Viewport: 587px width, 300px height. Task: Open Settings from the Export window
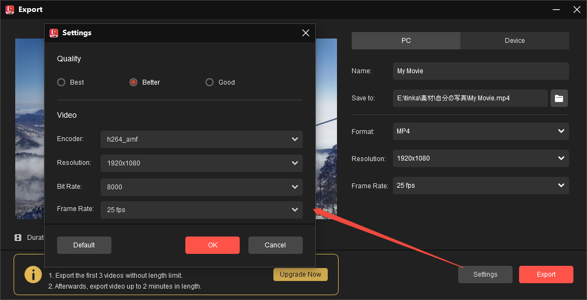[485, 274]
